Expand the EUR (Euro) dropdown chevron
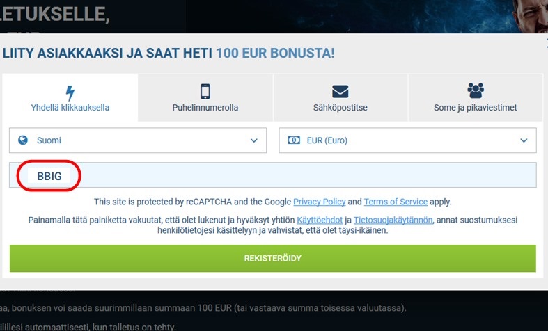 pyautogui.click(x=524, y=140)
